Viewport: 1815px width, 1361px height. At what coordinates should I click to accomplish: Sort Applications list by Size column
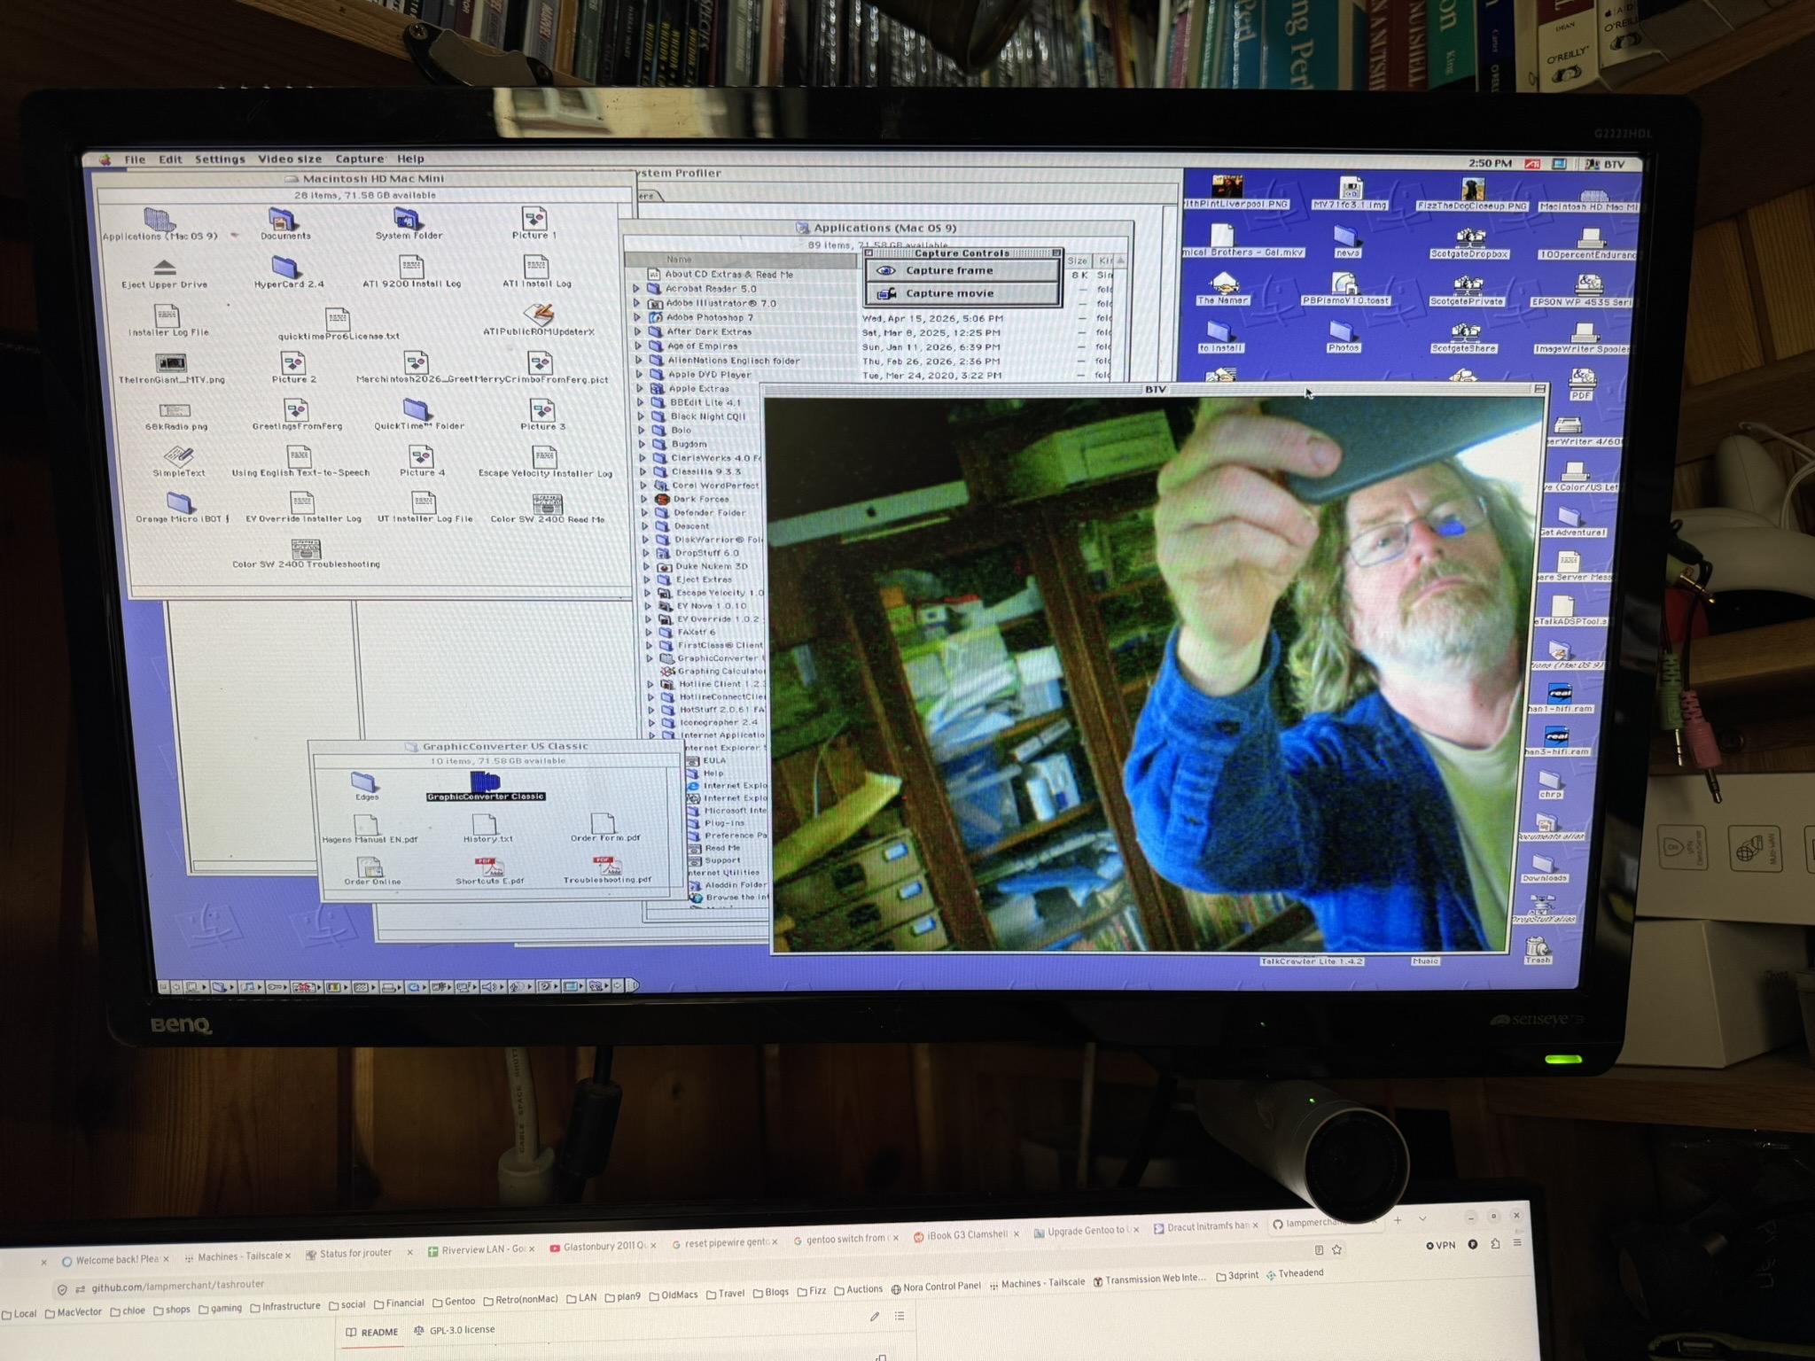tap(1078, 261)
